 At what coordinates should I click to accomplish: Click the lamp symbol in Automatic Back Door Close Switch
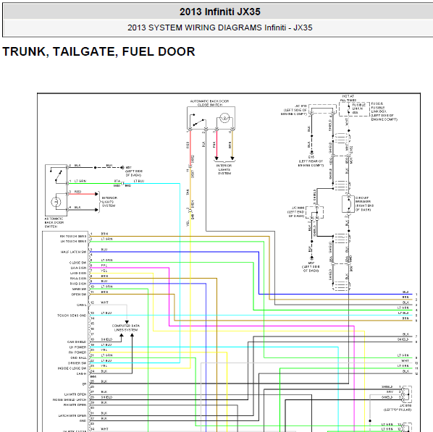click(x=224, y=118)
